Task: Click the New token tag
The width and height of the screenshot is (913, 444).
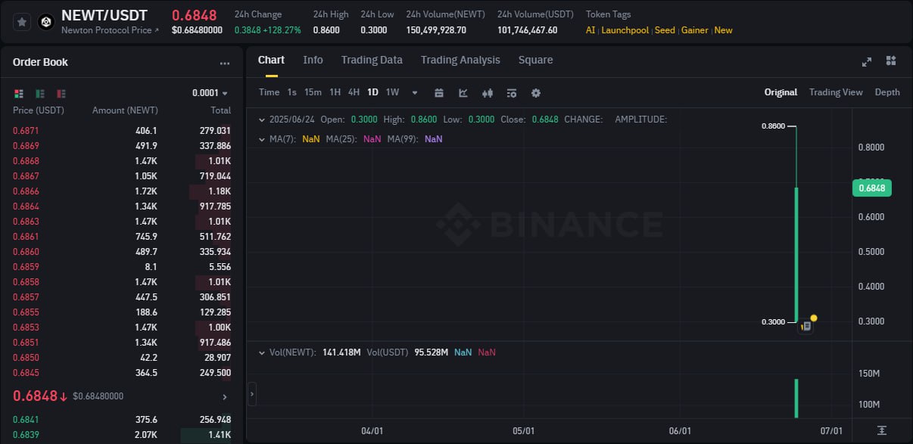Action: [724, 30]
